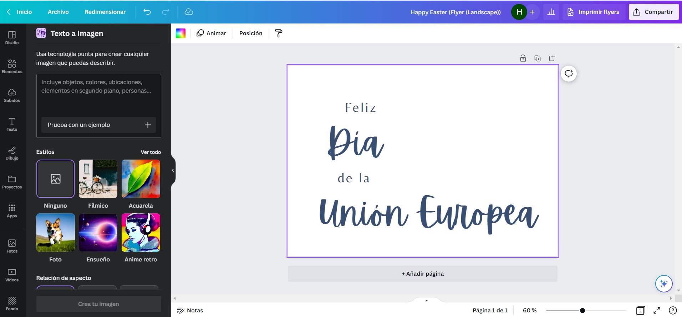Click the add page icon above canvas
Image resolution: width=682 pixels, height=317 pixels.
[552, 58]
